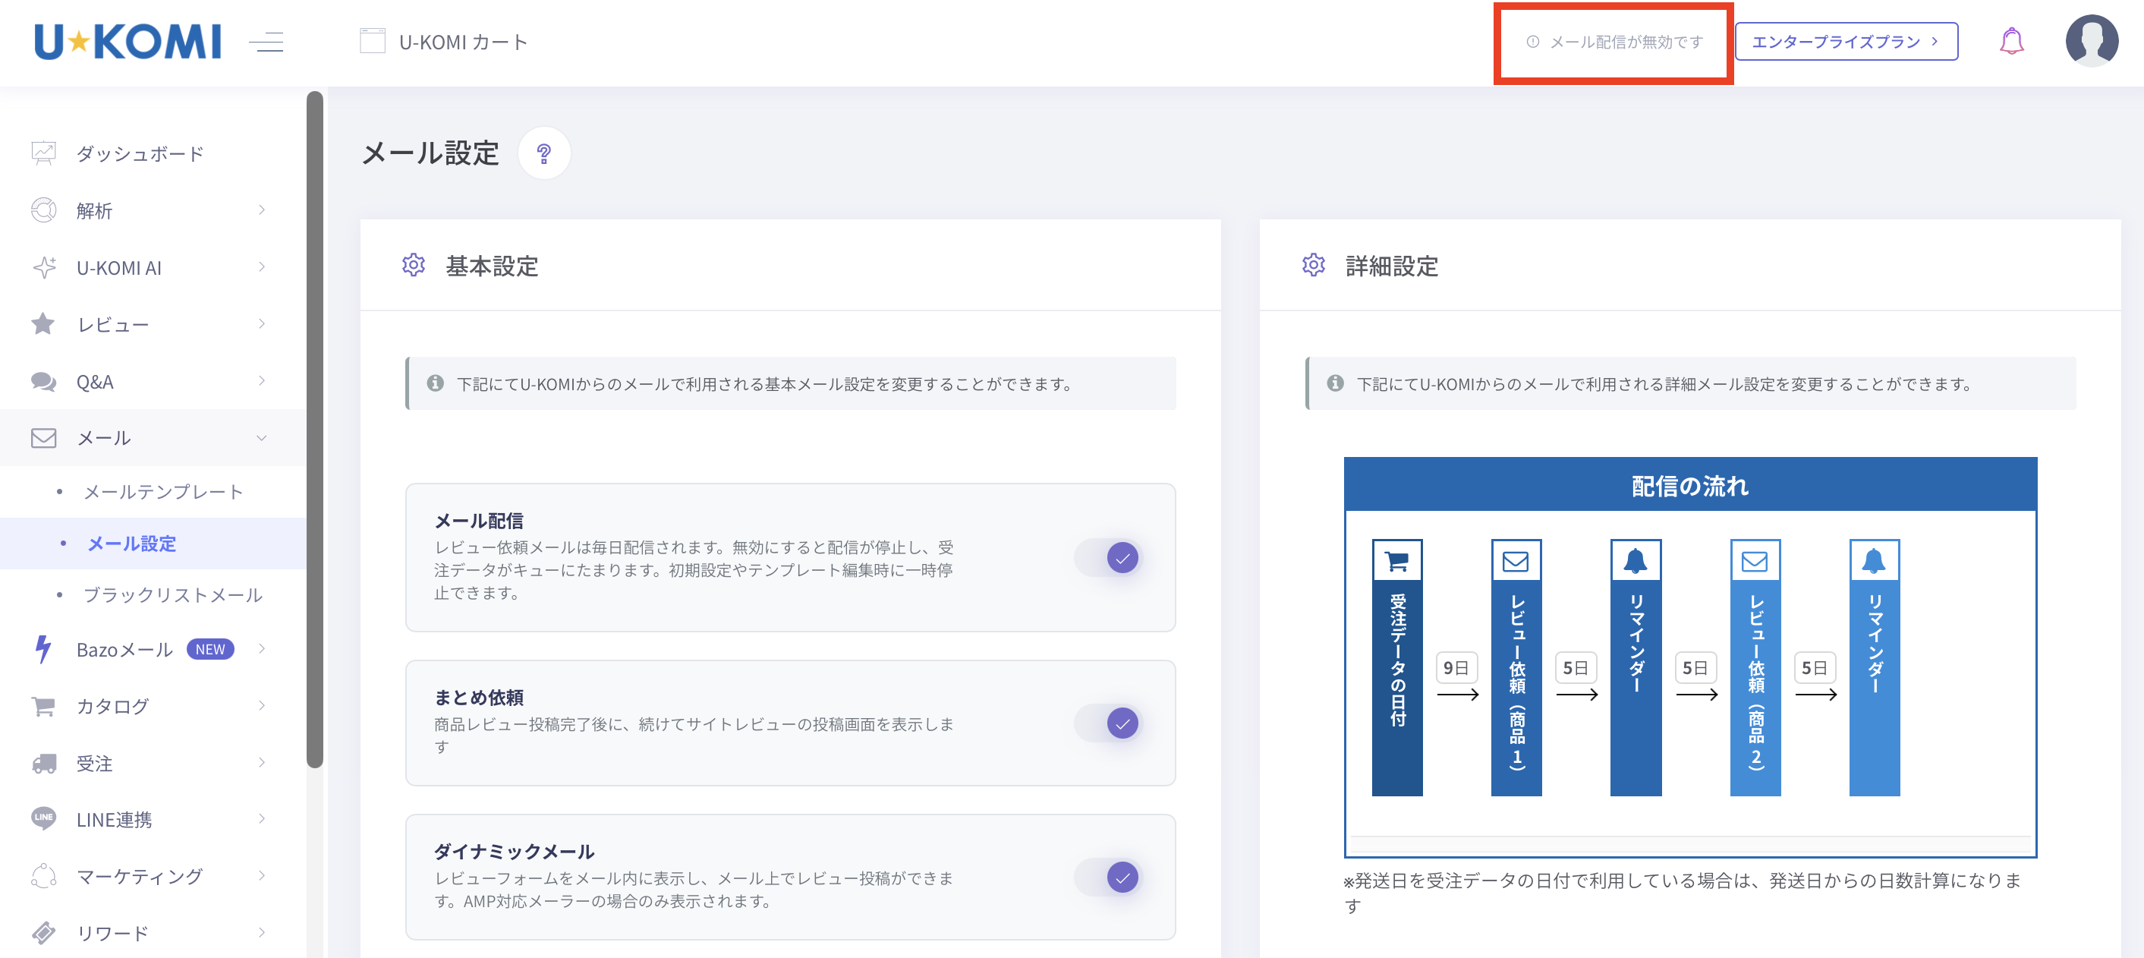
Task: Click the notification bell icon
Action: (x=2011, y=42)
